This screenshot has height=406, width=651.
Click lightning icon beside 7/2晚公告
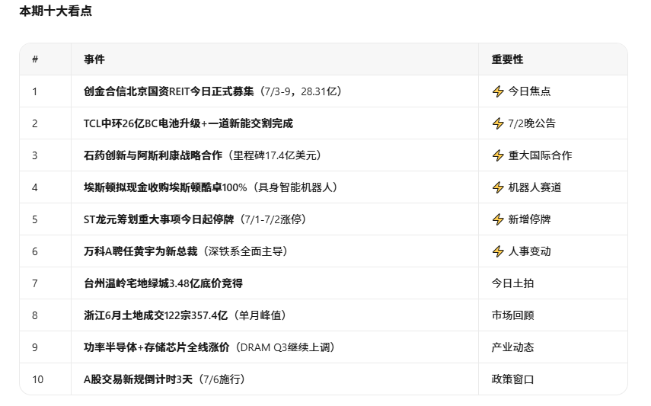pos(498,123)
